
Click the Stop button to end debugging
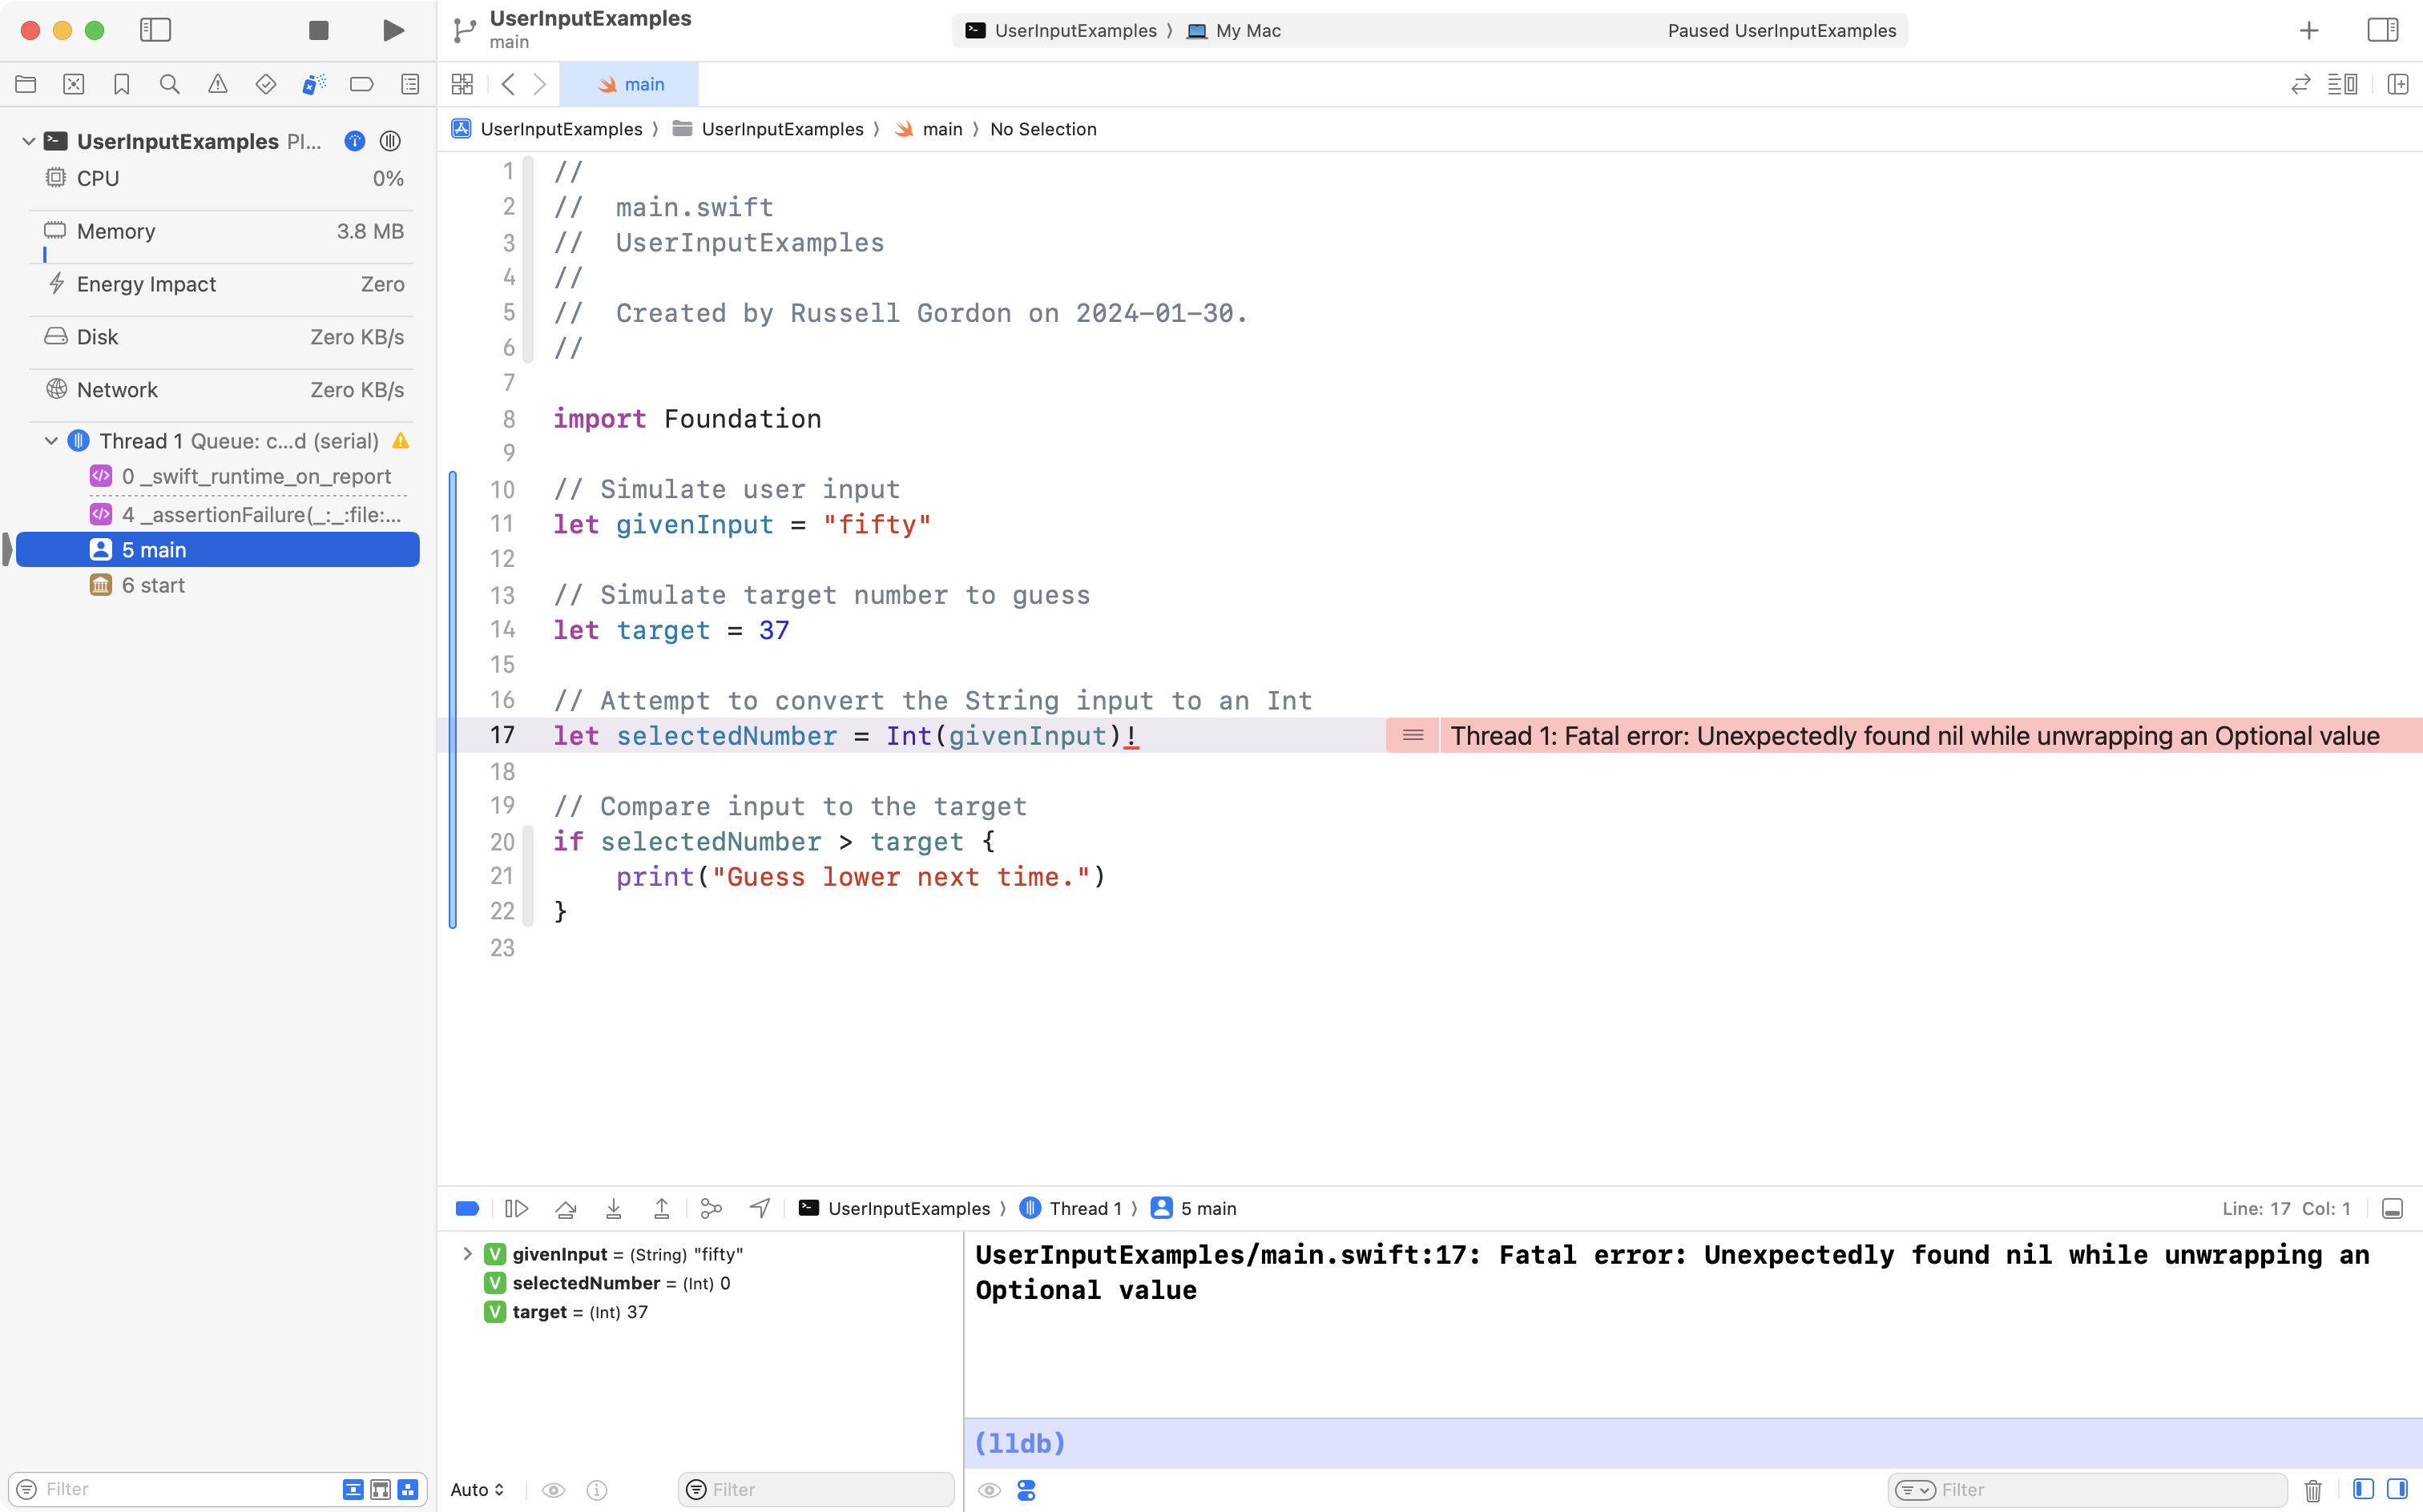coord(318,31)
